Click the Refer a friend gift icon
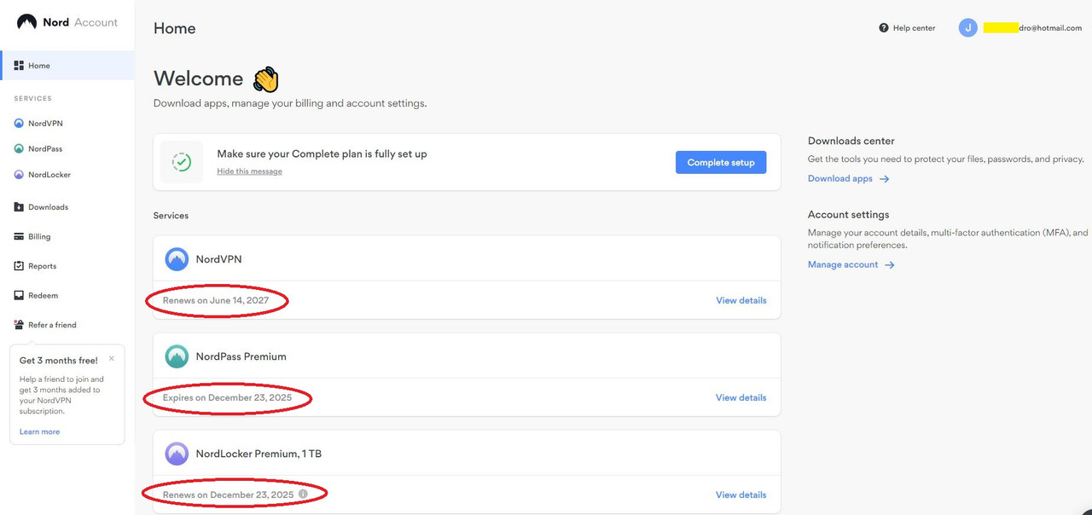Image resolution: width=1092 pixels, height=515 pixels. point(19,325)
